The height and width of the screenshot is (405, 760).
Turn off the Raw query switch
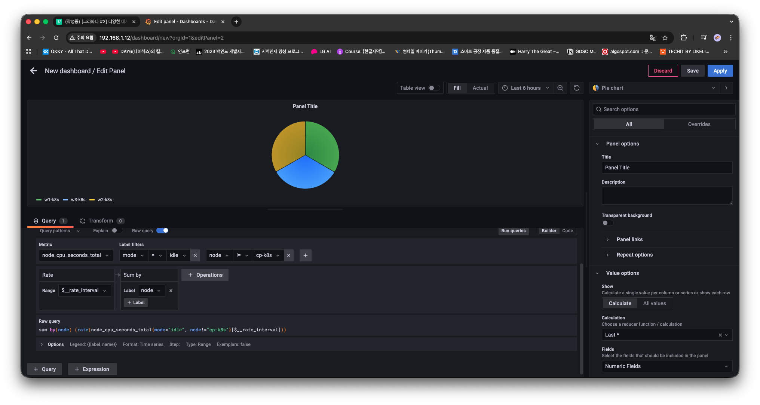click(162, 231)
